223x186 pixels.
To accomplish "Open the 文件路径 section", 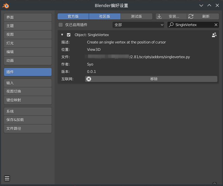I will [x=28, y=128].
